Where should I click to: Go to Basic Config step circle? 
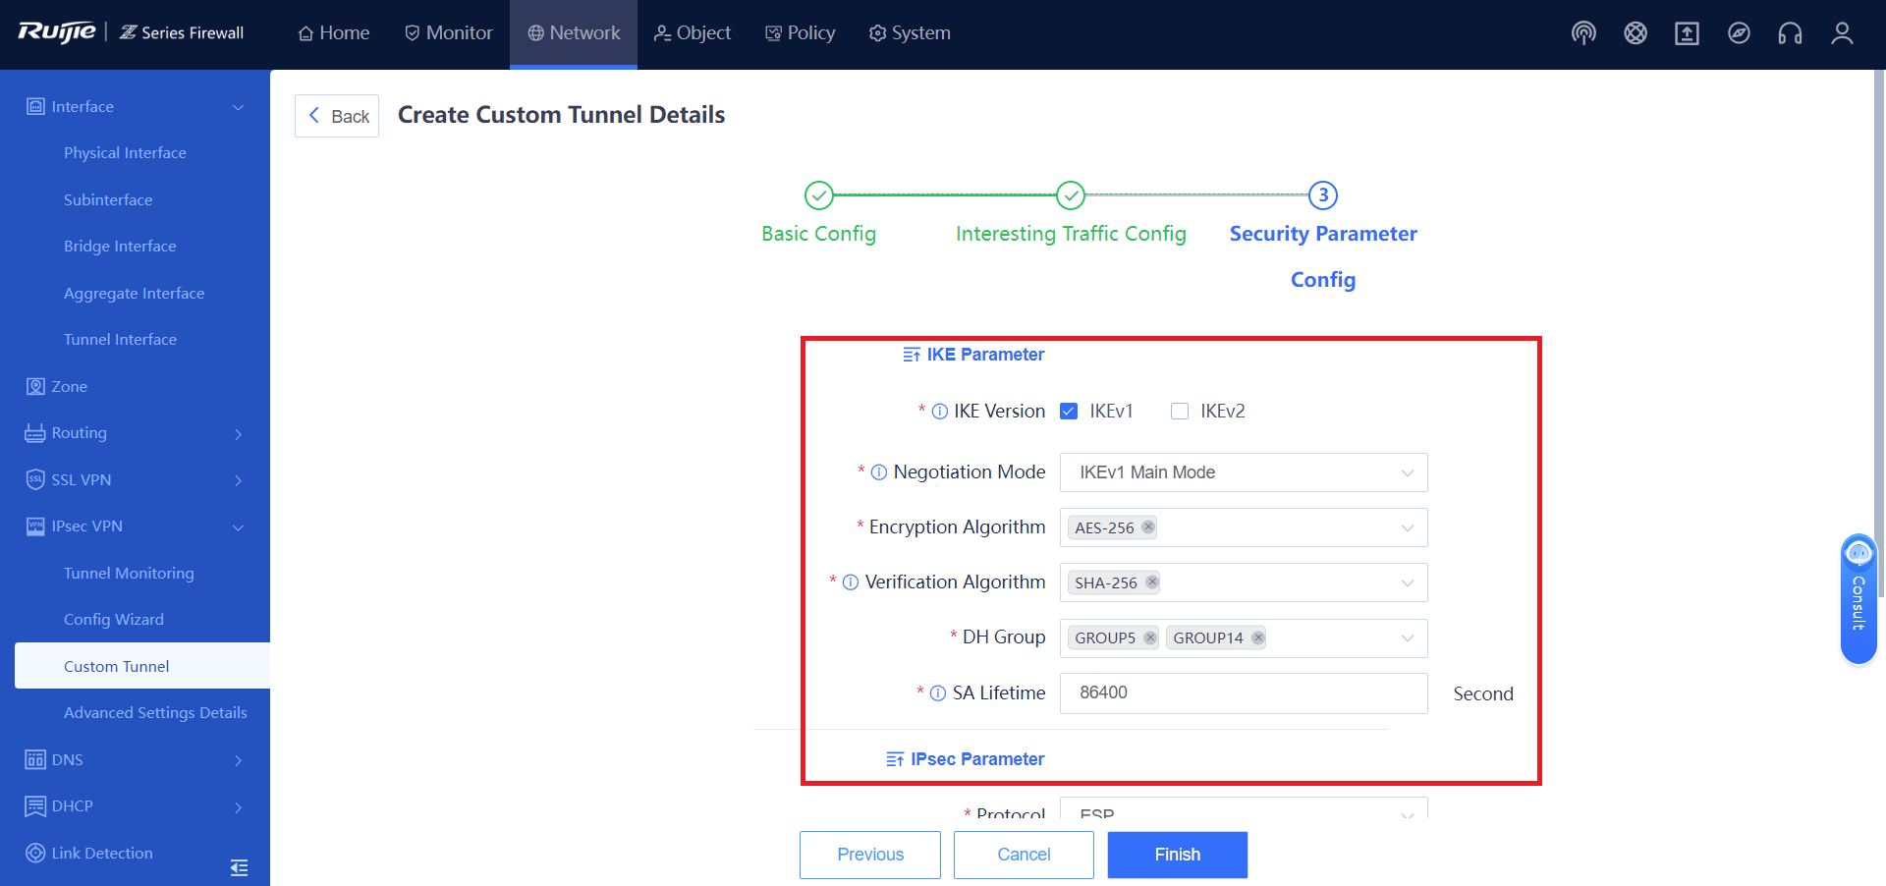[x=819, y=195]
